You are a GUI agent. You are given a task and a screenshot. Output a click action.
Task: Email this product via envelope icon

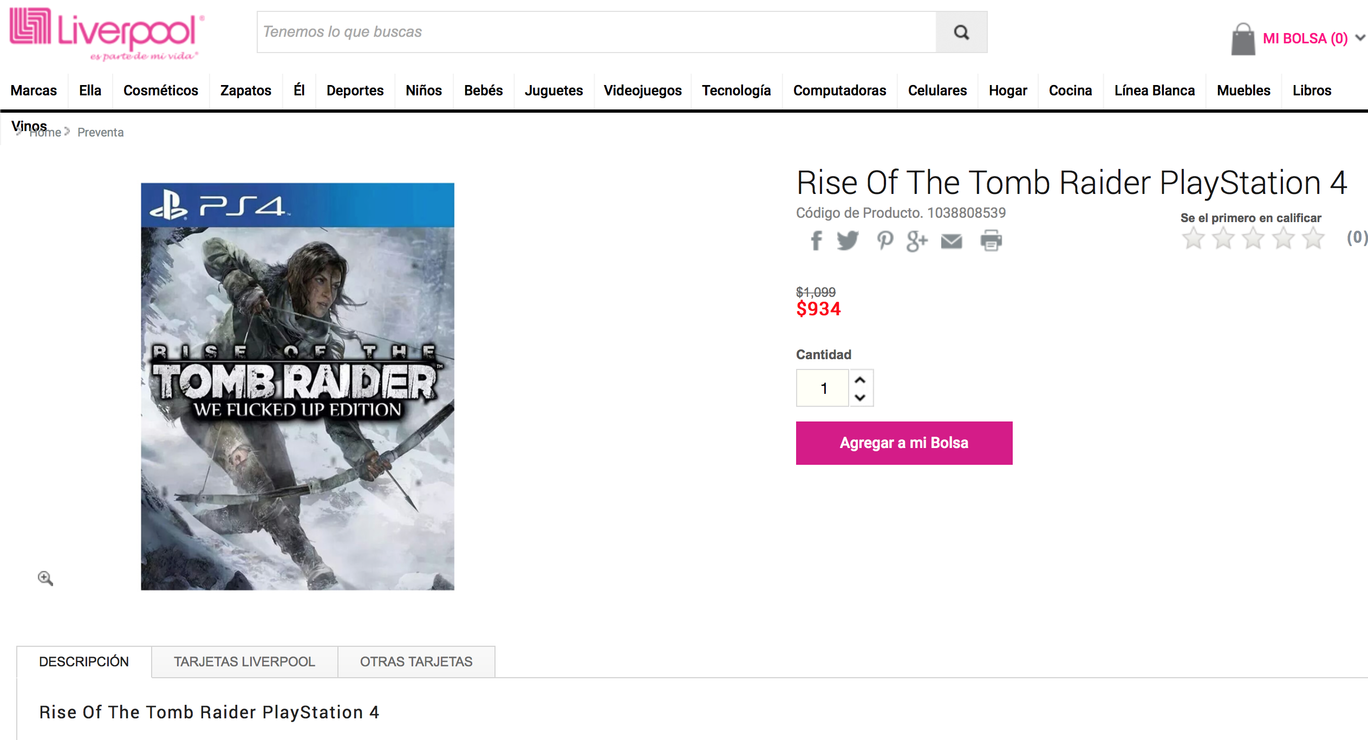952,241
